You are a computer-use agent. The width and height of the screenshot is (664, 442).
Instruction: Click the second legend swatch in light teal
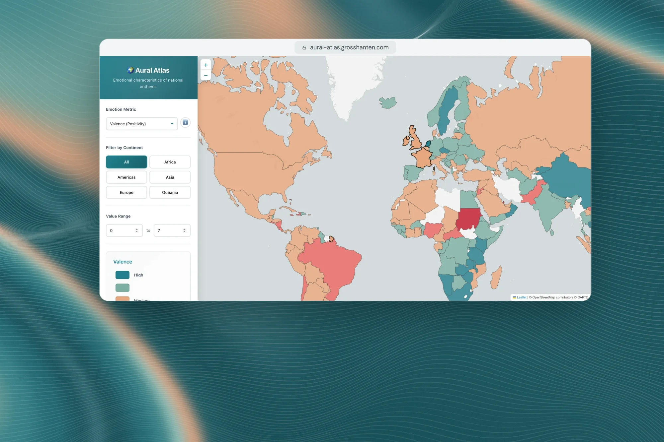tap(123, 287)
